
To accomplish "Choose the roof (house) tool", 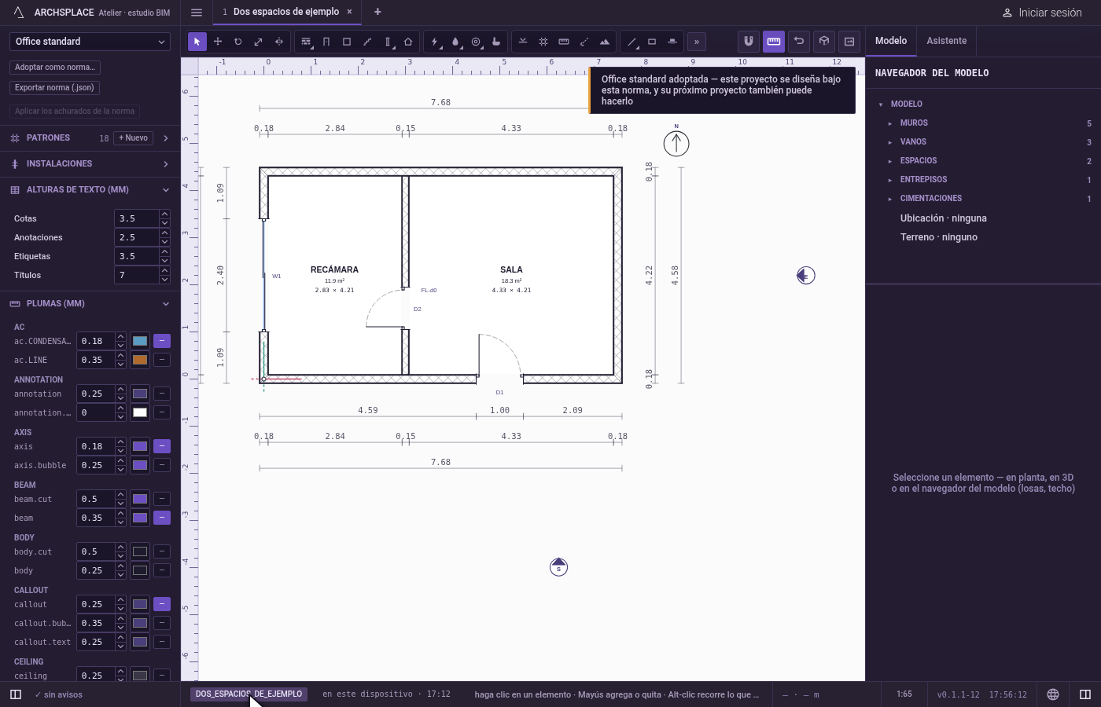I will [408, 42].
